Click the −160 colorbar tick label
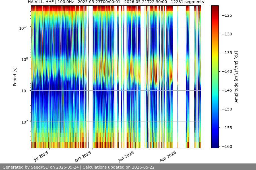This screenshot has height=170, width=256. pyautogui.click(x=227, y=146)
